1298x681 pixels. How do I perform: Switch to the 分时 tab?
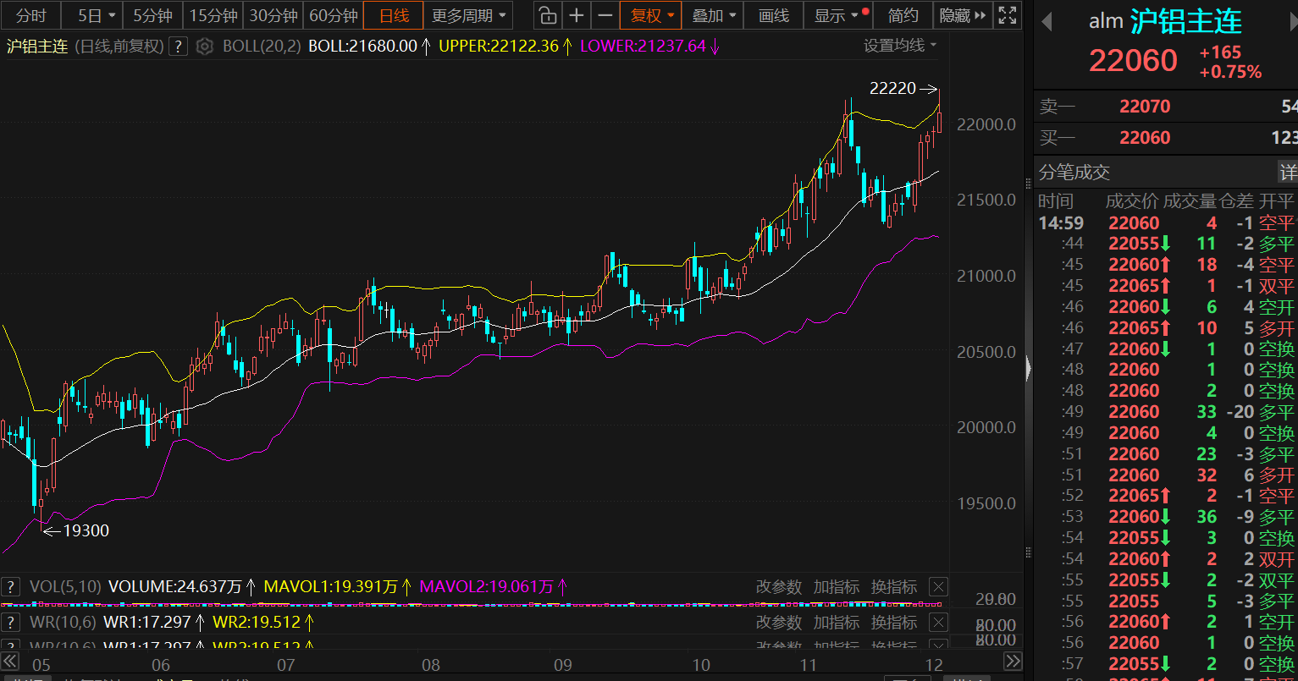31,15
